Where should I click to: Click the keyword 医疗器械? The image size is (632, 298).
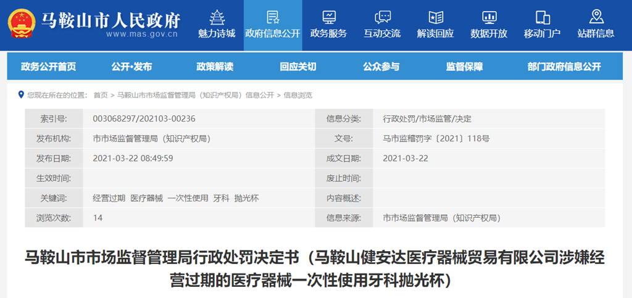(147, 198)
